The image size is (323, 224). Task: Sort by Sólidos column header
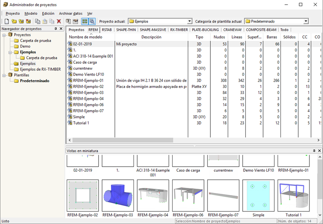click(x=289, y=37)
